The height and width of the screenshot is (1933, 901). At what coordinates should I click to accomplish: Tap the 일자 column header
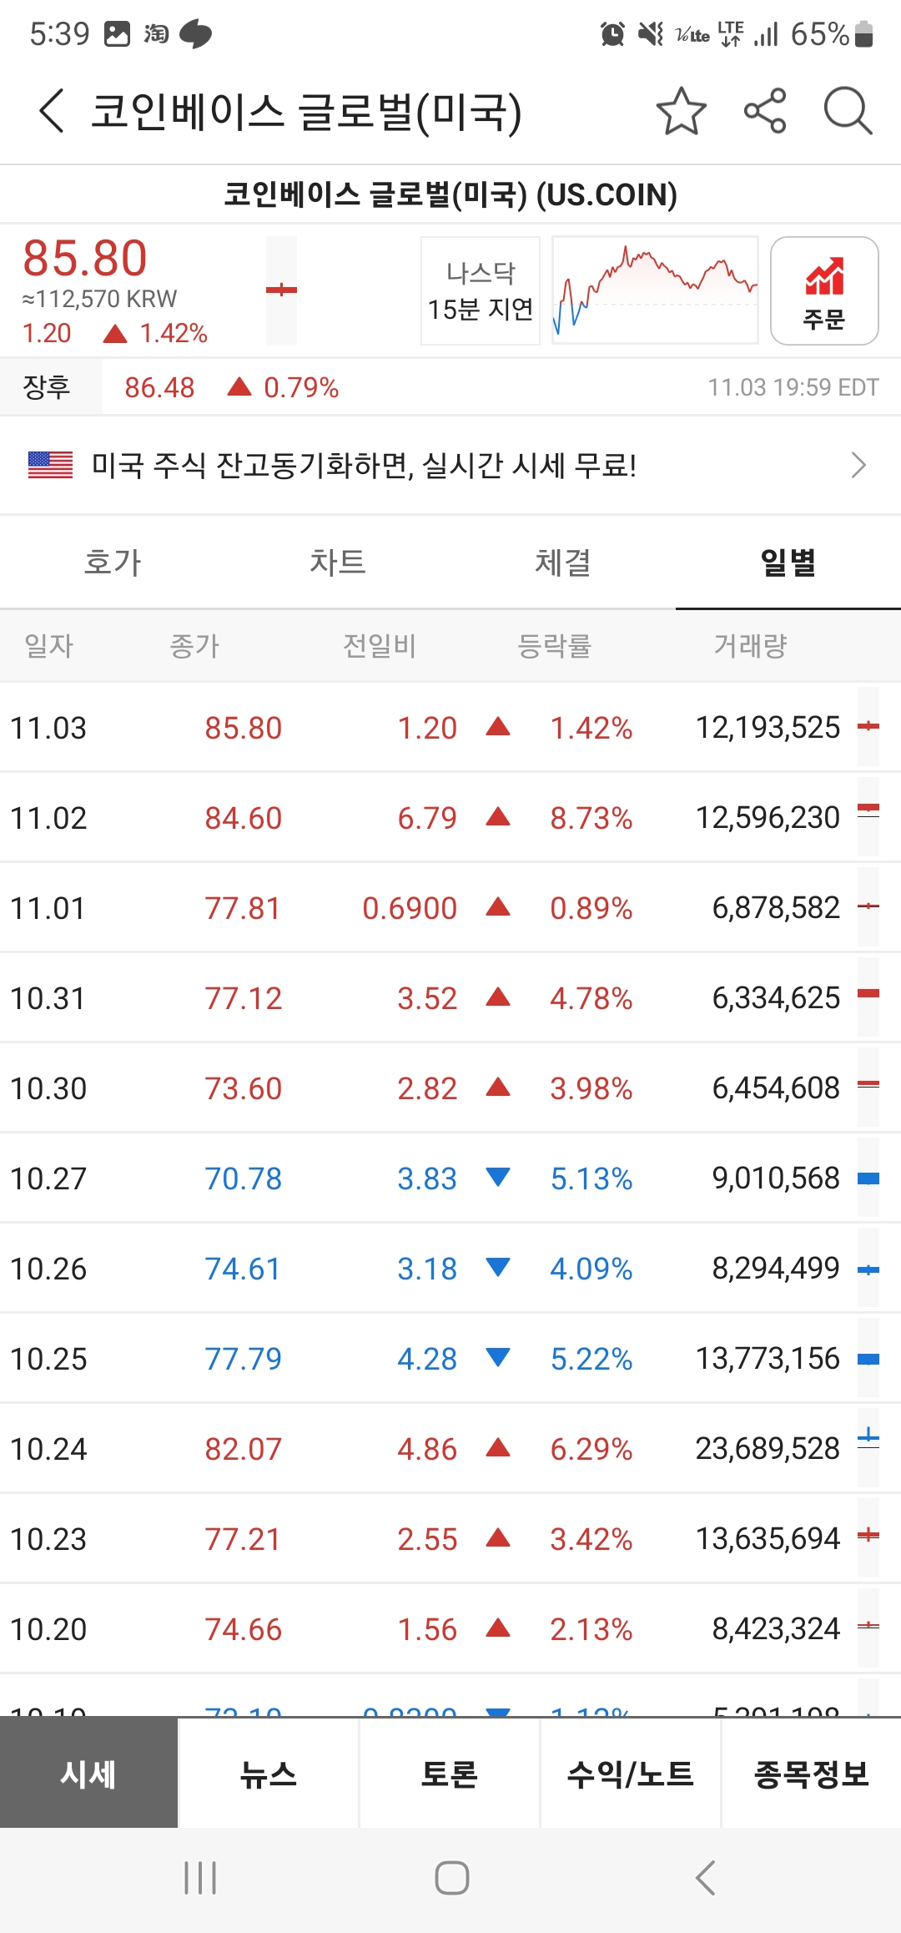pos(49,645)
